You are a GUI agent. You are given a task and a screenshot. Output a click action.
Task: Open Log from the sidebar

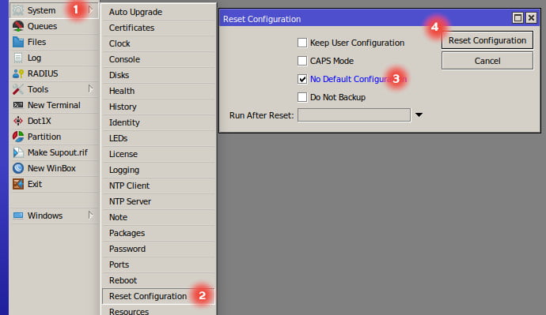55,58
